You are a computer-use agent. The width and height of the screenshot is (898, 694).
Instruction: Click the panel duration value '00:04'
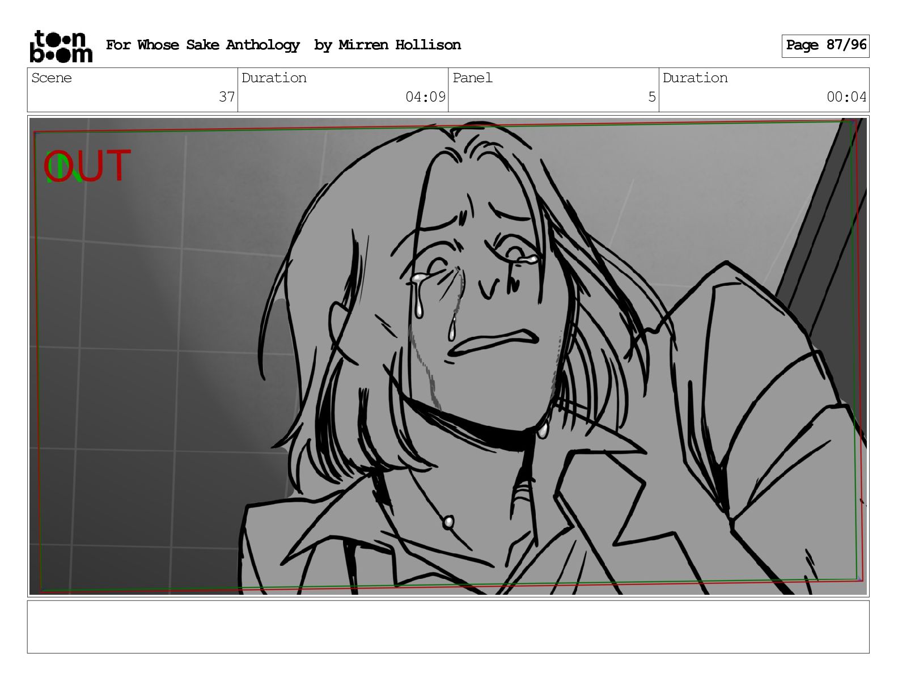[846, 97]
